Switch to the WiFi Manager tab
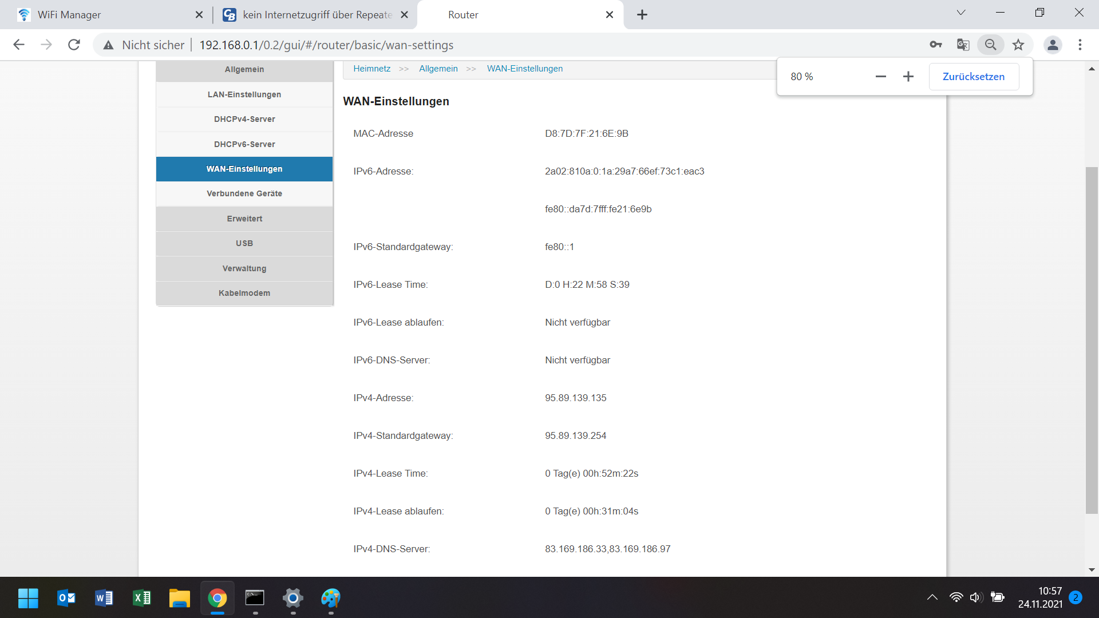 tap(69, 15)
